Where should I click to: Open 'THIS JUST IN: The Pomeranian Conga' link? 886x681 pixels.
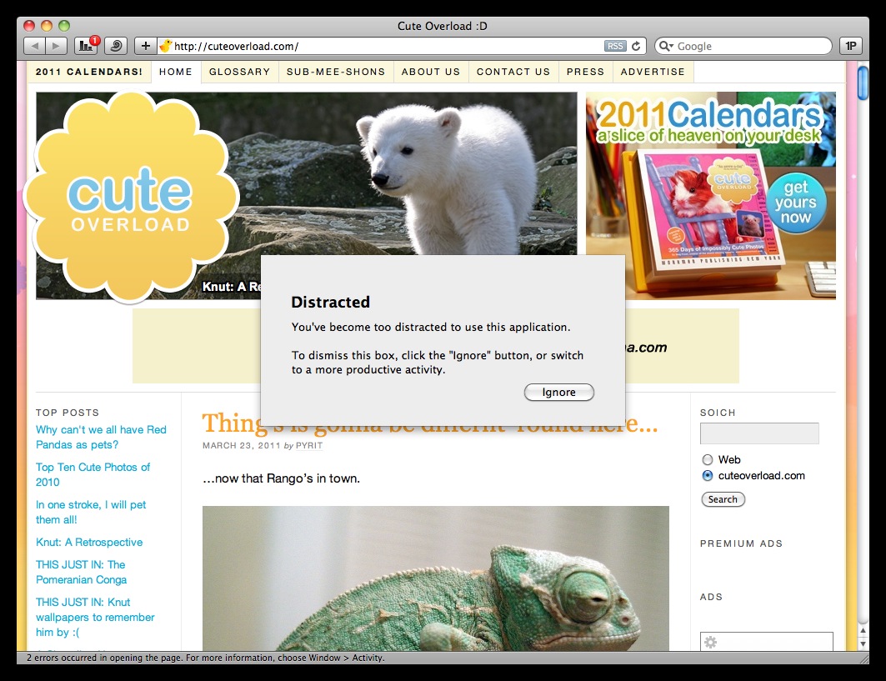point(82,572)
